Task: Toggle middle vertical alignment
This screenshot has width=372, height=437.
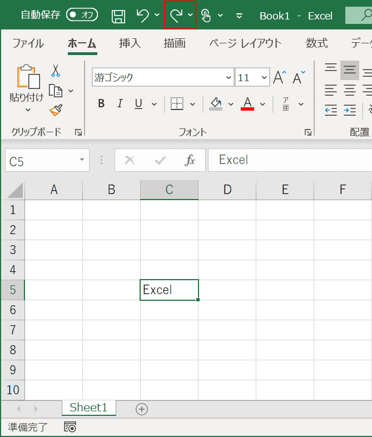Action: coord(350,69)
